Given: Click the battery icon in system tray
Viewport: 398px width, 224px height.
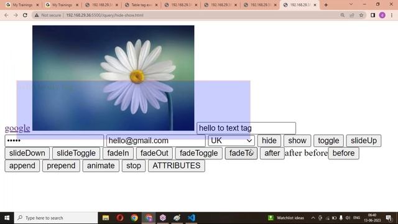Looking at the screenshot, I should pos(334,218).
